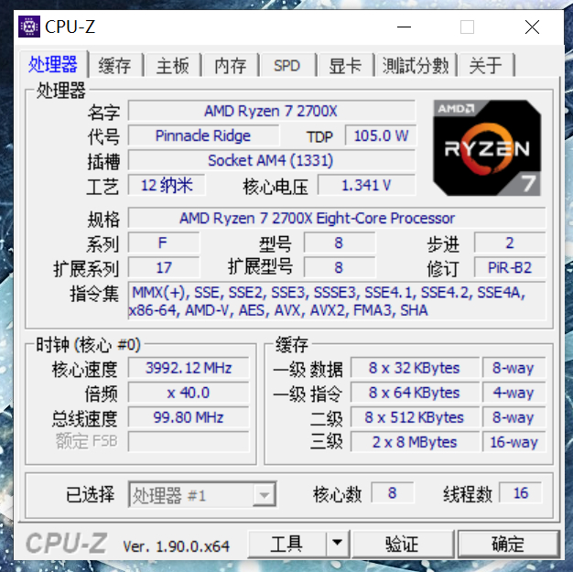This screenshot has height=572, width=573.
Task: Click L3 cache '2 x 8 MBytes'
Action: (415, 441)
